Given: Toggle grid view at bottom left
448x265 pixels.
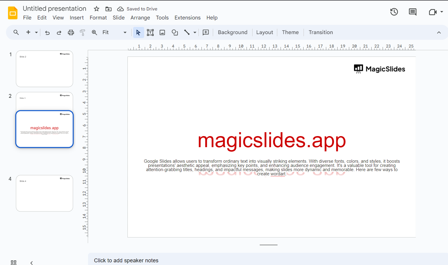Looking at the screenshot, I should coord(13,263).
